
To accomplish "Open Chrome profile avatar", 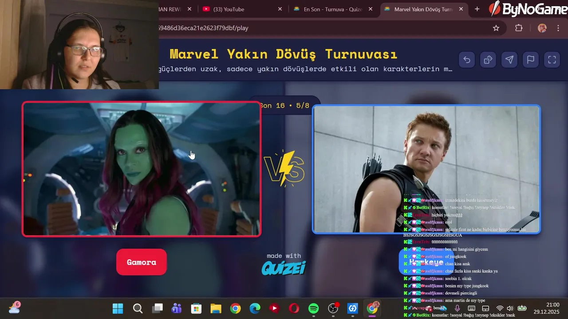I will [542, 28].
